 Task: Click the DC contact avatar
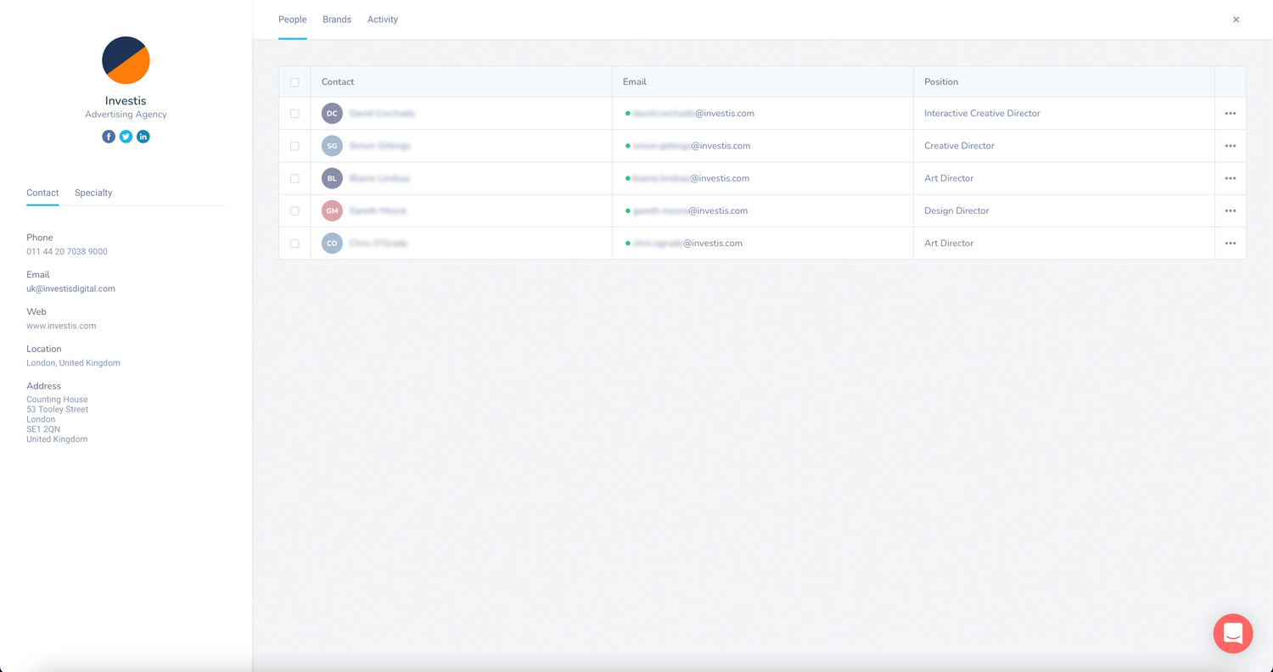tap(332, 114)
